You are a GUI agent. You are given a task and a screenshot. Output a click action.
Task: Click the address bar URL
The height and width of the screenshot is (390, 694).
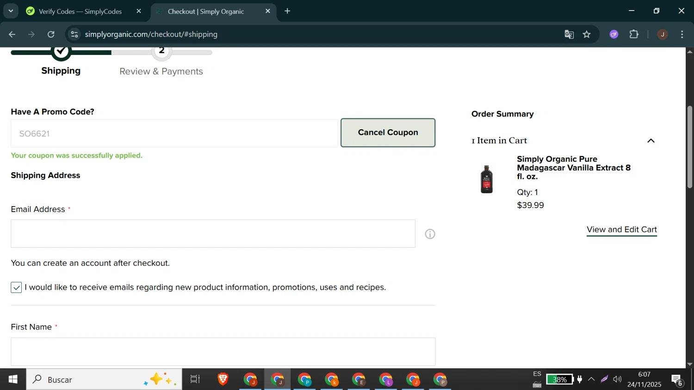[x=151, y=34]
